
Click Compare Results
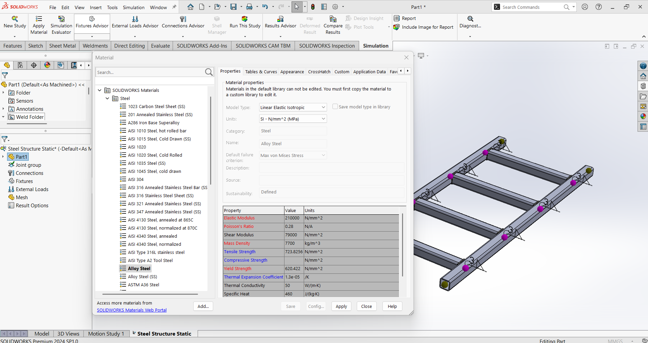[x=333, y=25]
